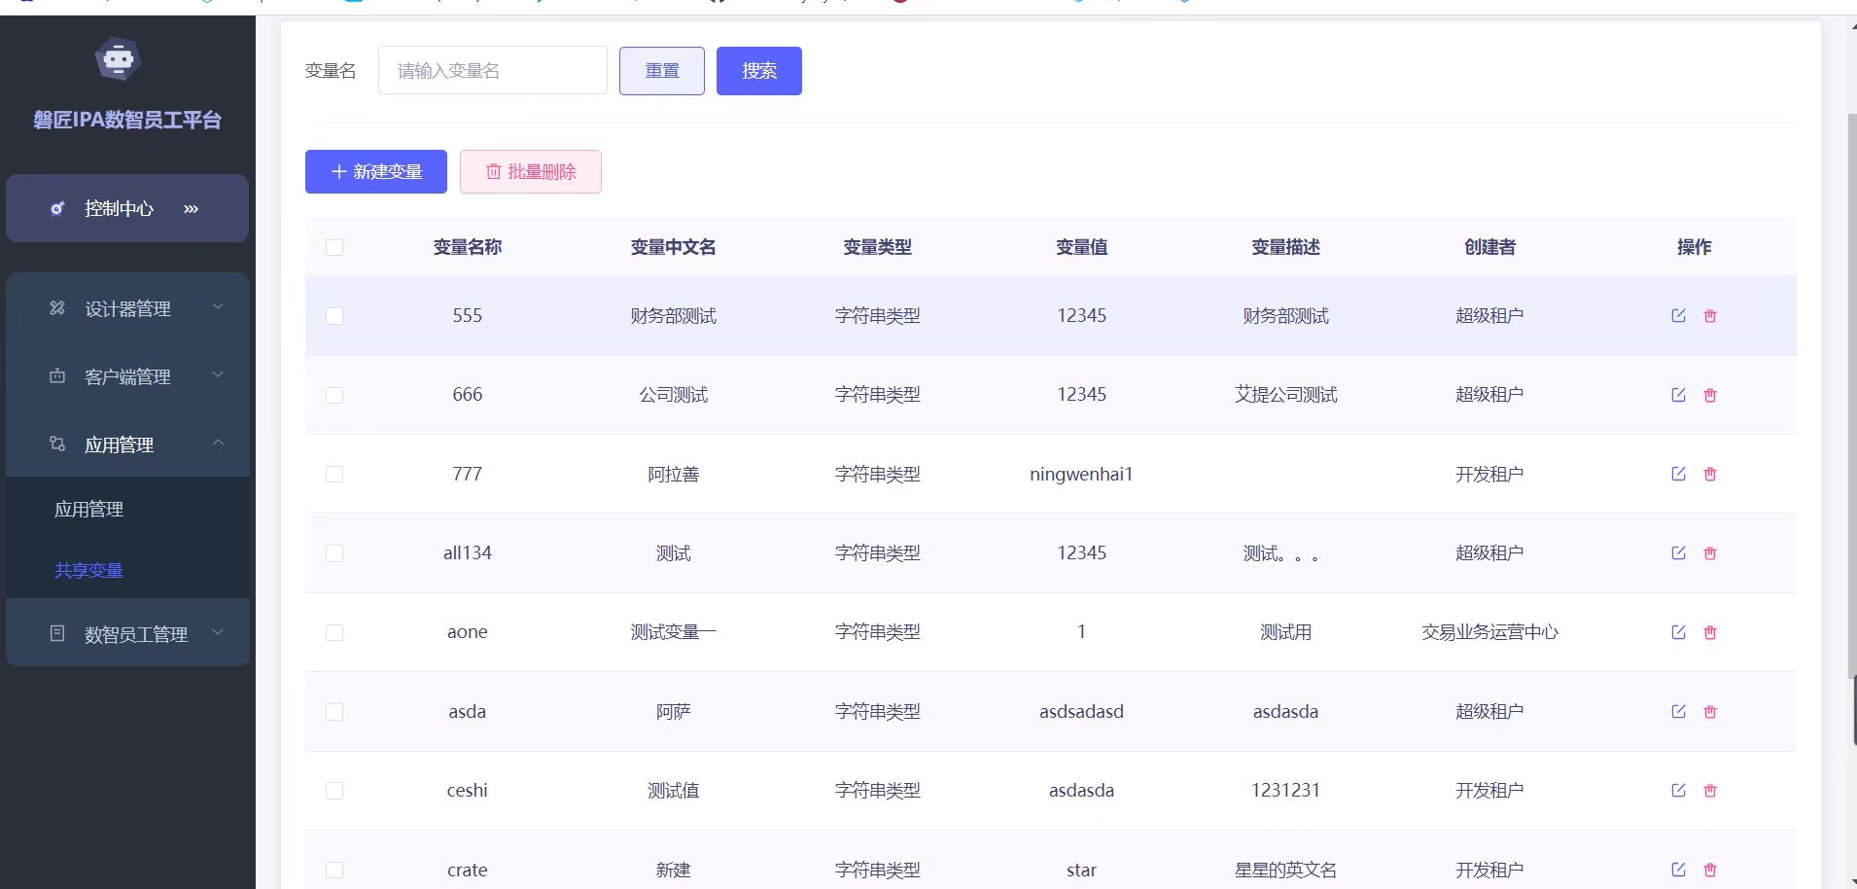
Task: Check the 777 row checkbox
Action: [334, 474]
